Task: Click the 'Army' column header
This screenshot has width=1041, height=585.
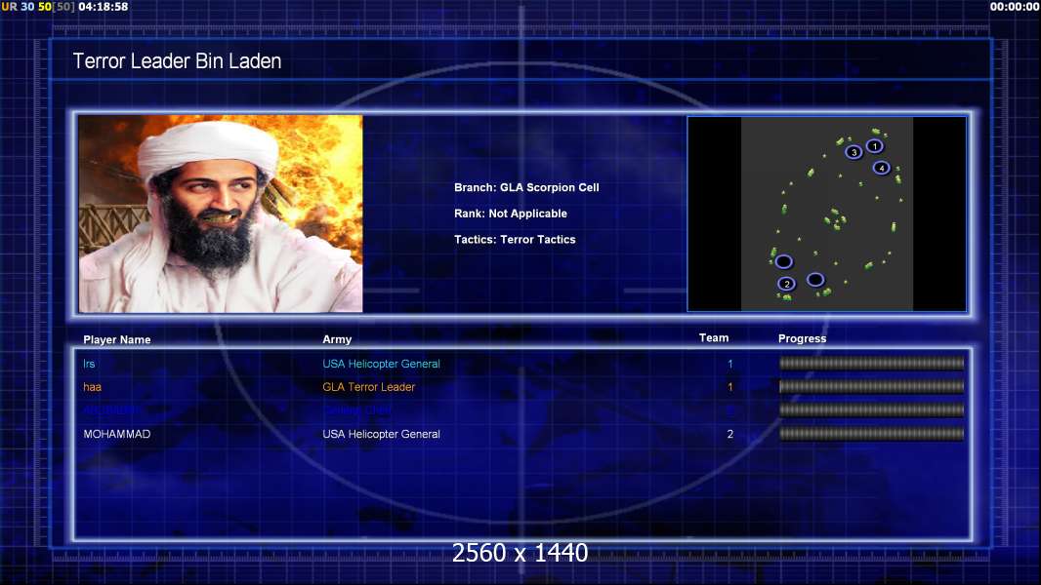Action: coord(337,338)
